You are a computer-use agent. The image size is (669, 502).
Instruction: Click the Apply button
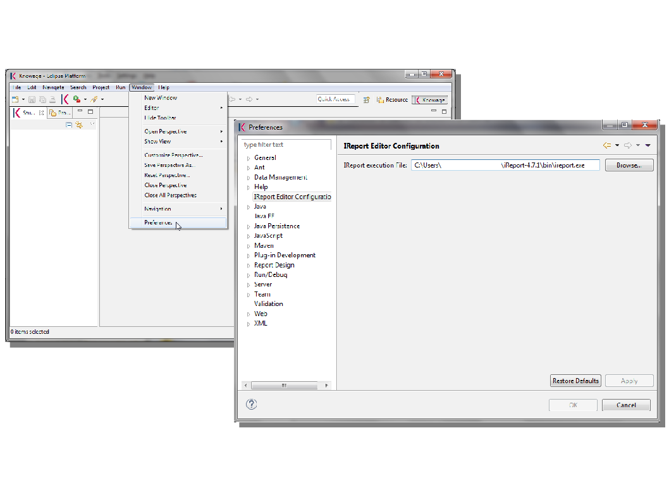[629, 381]
